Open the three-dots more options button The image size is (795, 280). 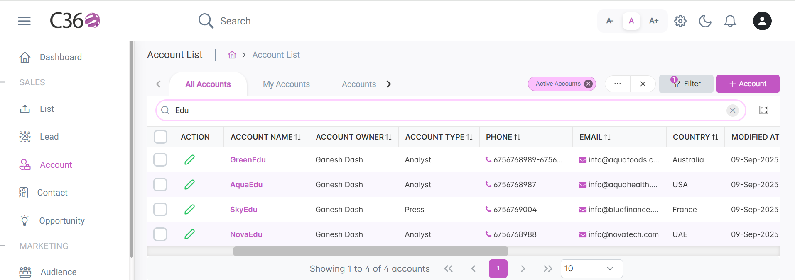point(618,84)
